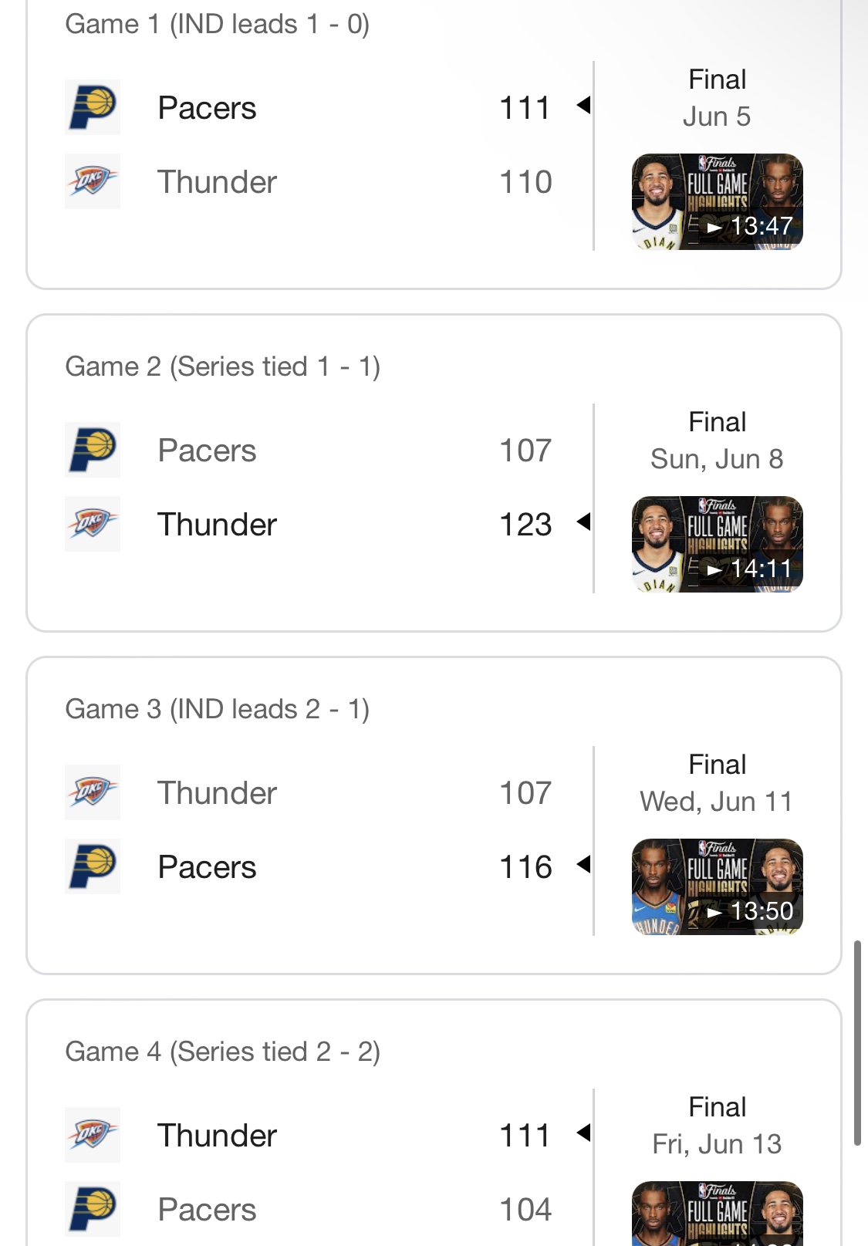Screen dimensions: 868x1246
Task: Open Game 2 Series tied 1 - 1 header
Action: pos(223,366)
